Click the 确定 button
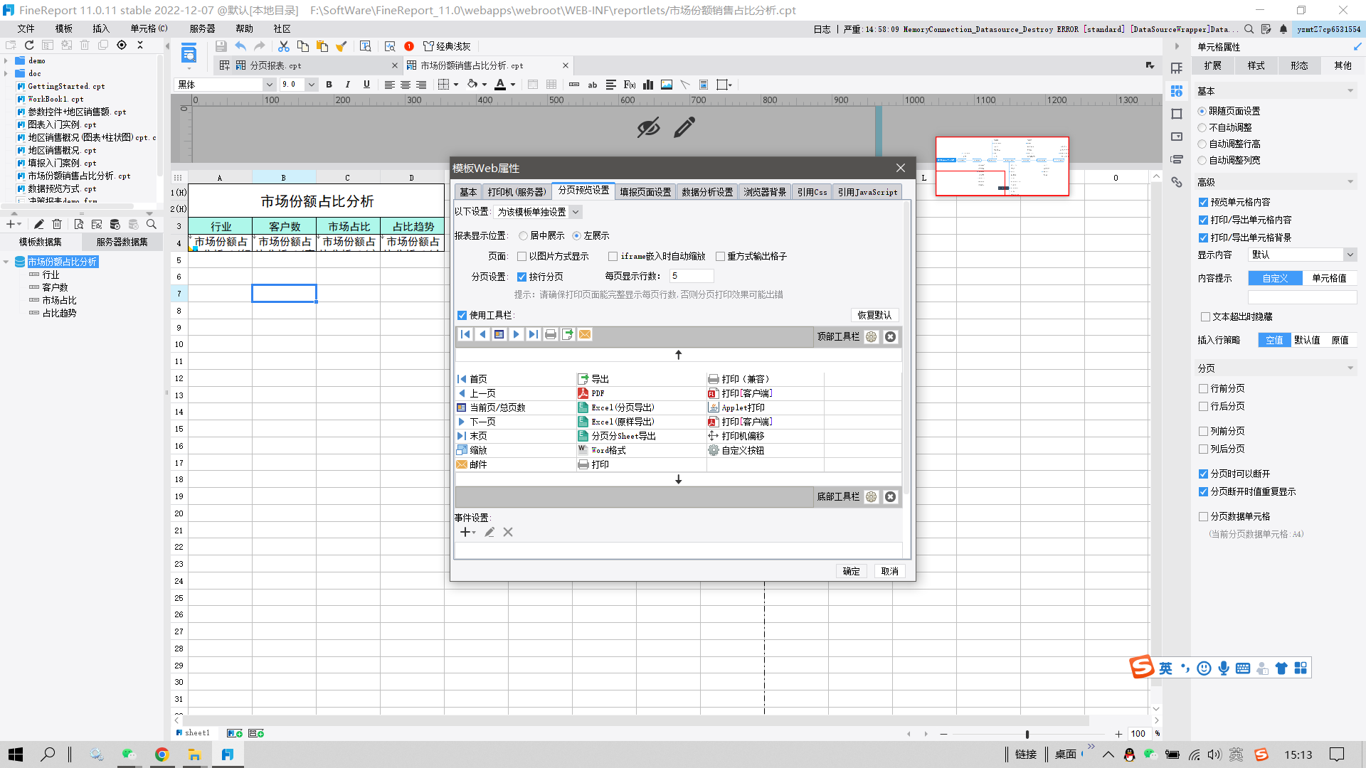The width and height of the screenshot is (1366, 768). [x=851, y=571]
